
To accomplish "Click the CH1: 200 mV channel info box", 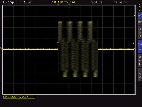I will pos(19,97).
